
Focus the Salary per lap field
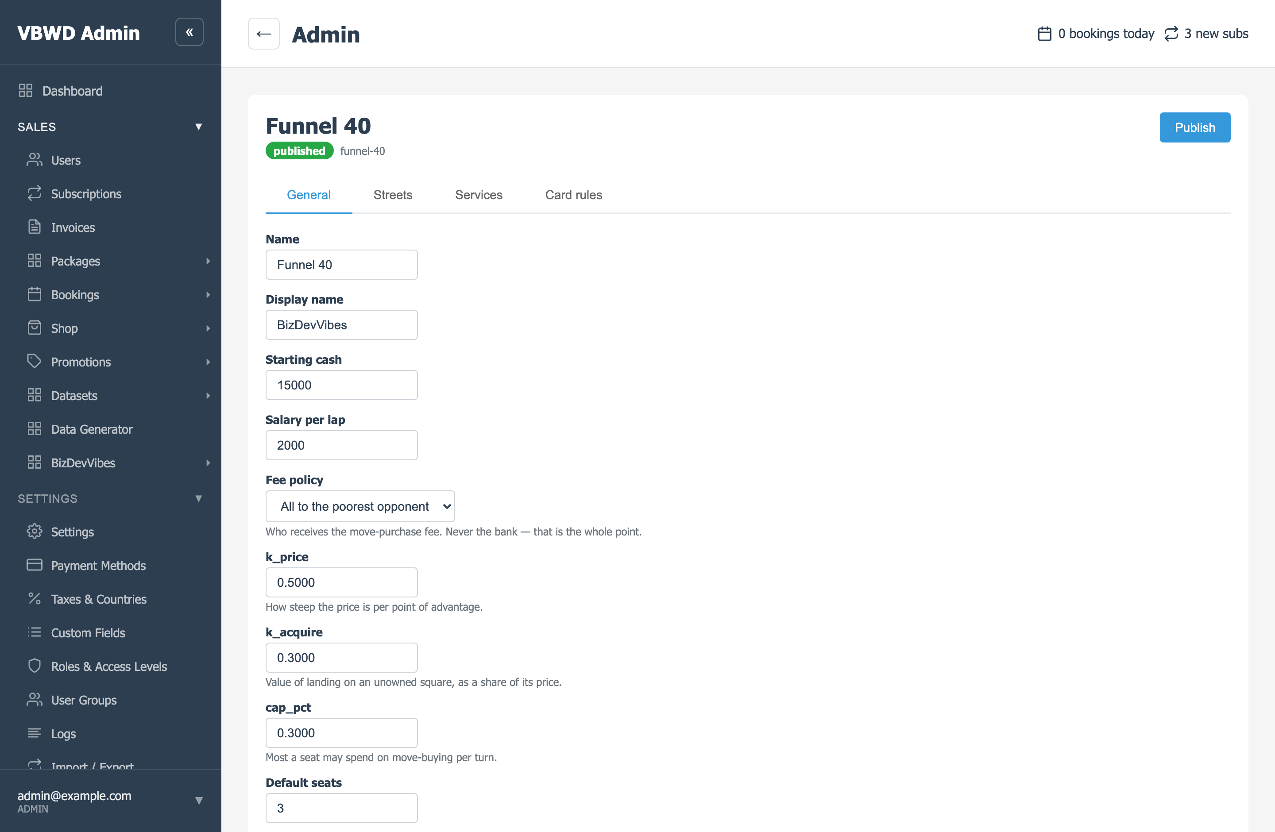341,445
